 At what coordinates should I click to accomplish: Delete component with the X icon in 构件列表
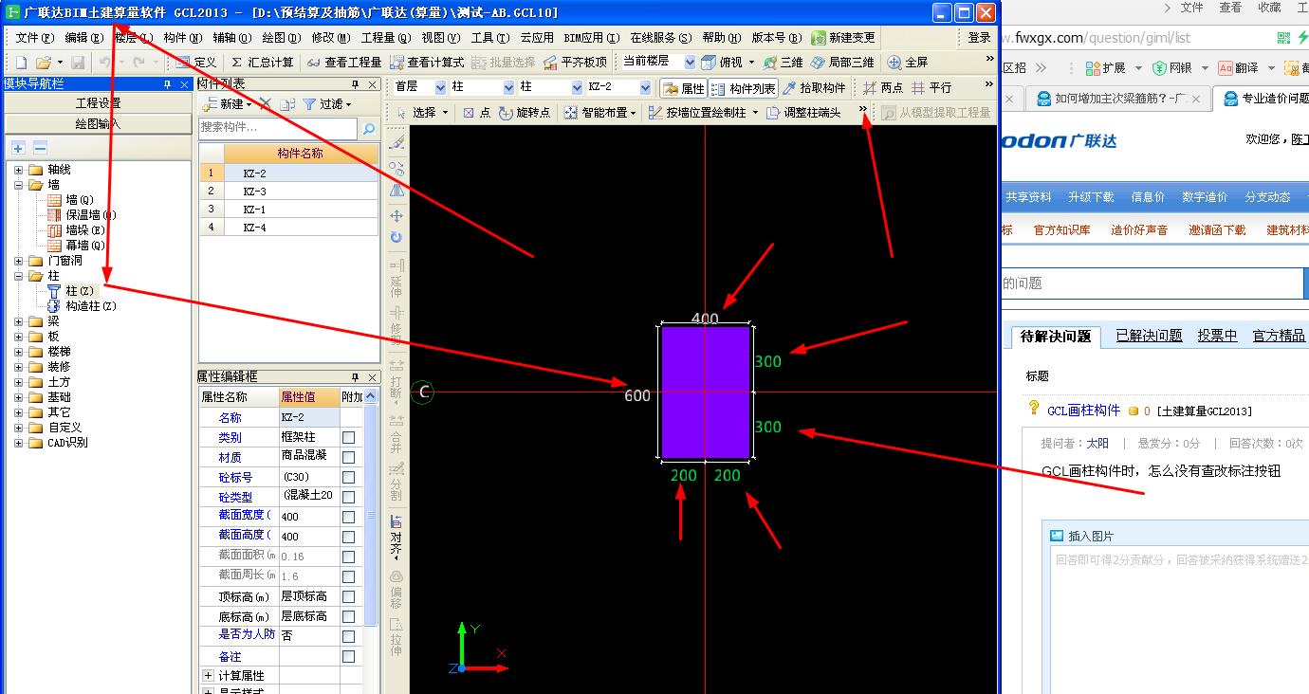pos(265,104)
